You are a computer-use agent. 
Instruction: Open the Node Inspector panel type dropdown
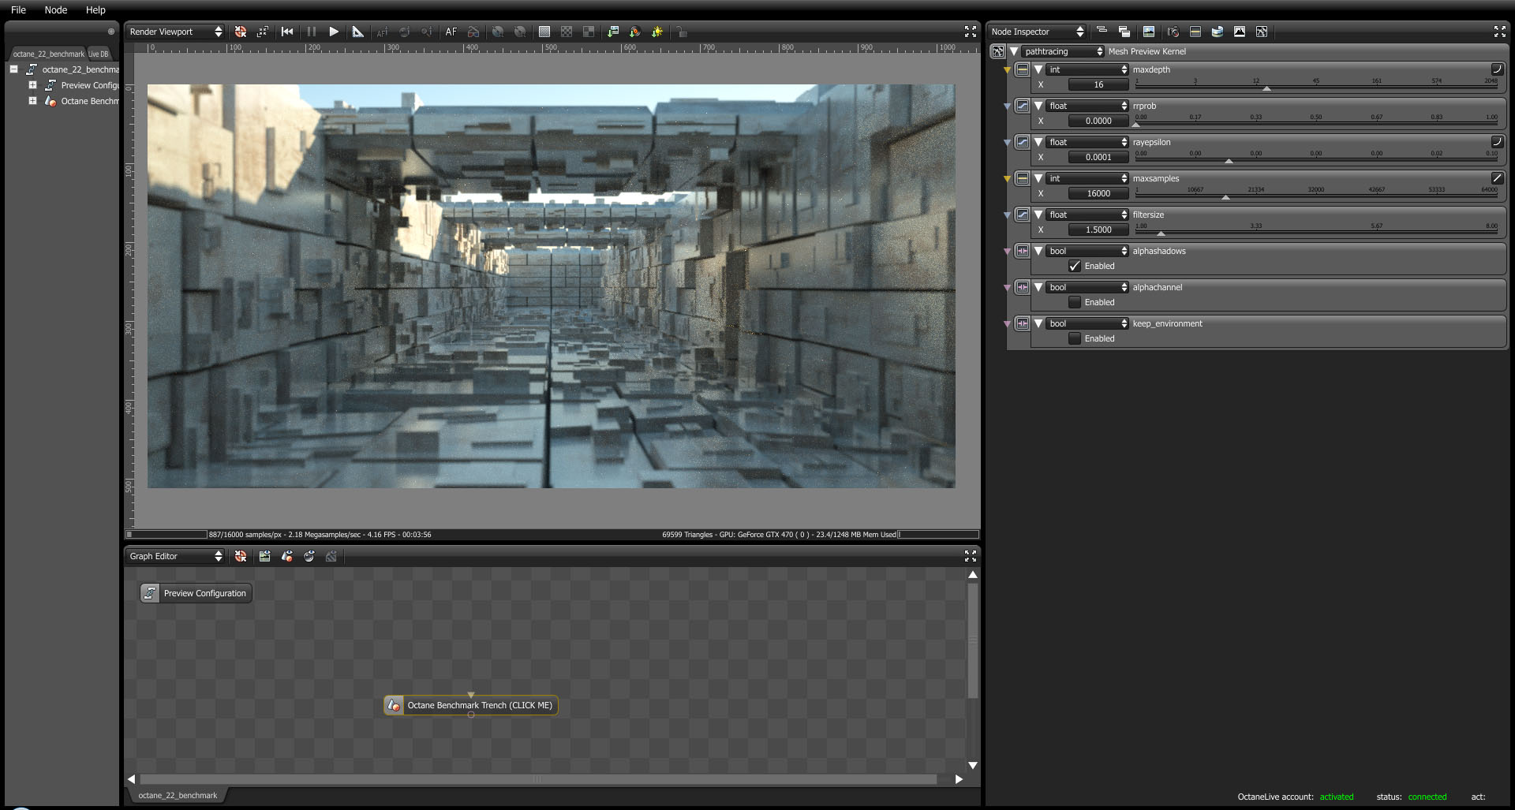tap(1037, 32)
